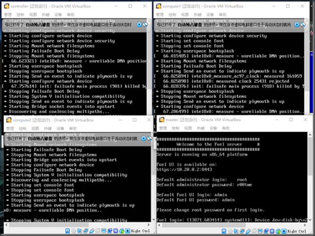This screenshot has width=315, height=236.
Task: Open 管理 menu in compute2 window
Action: pos(10,128)
